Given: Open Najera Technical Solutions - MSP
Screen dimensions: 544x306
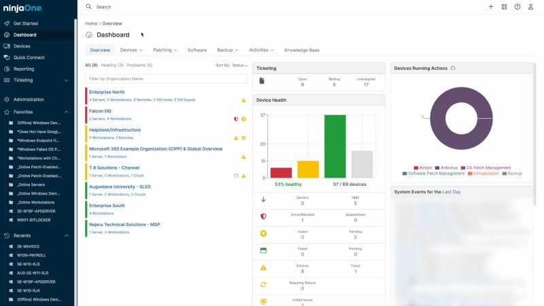Looking at the screenshot, I should [x=124, y=225].
